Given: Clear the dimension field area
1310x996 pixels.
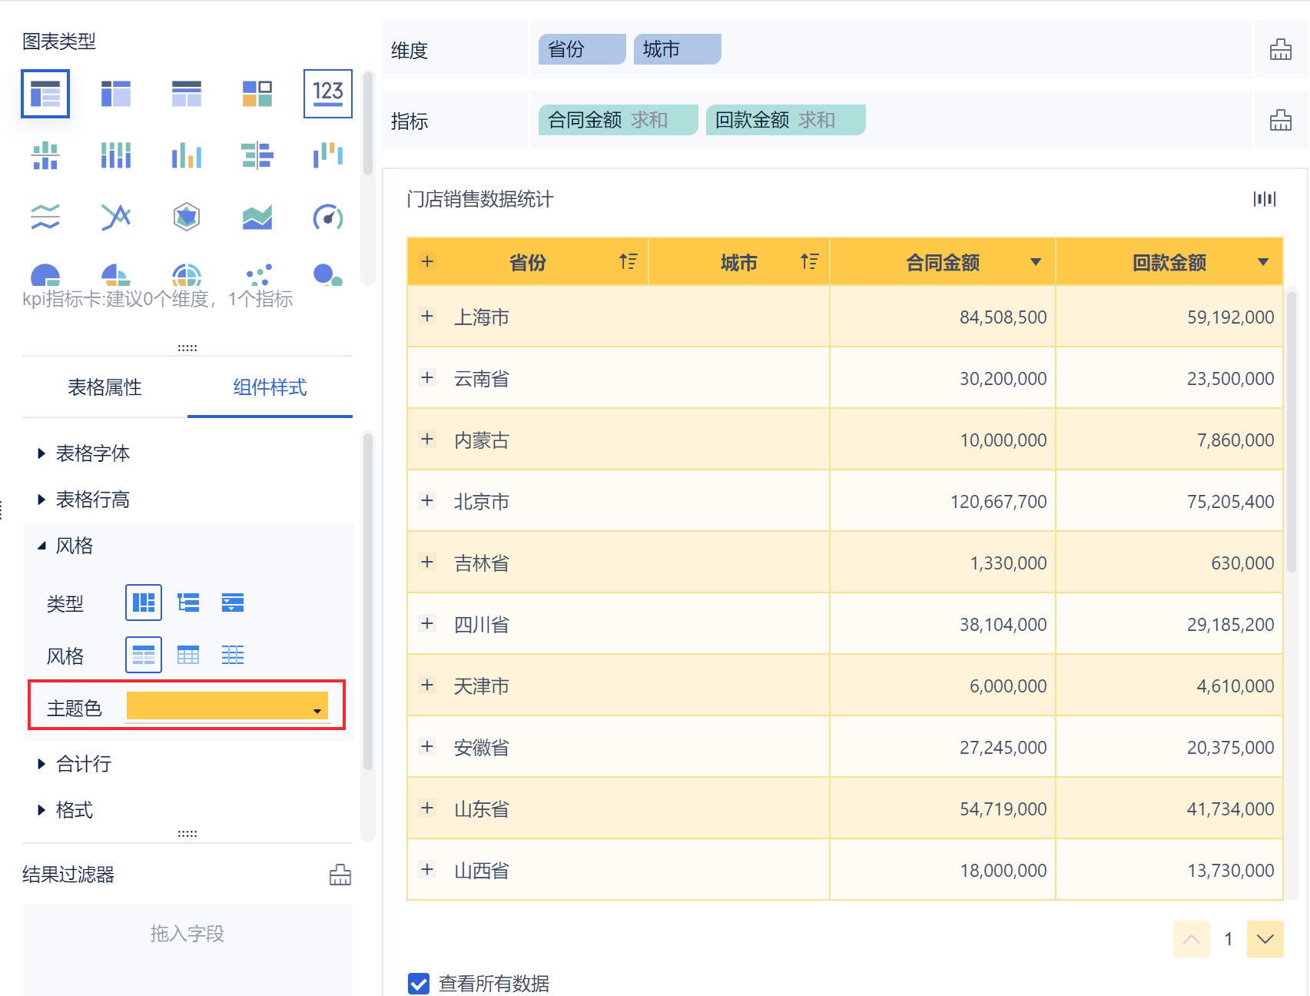Looking at the screenshot, I should (x=1281, y=49).
